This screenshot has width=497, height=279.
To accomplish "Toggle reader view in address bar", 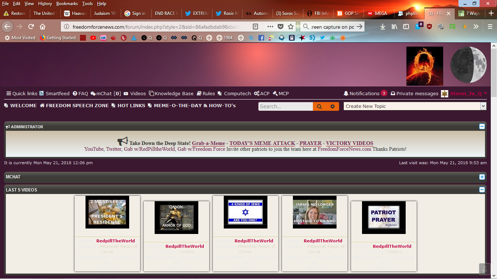I will 256,27.
